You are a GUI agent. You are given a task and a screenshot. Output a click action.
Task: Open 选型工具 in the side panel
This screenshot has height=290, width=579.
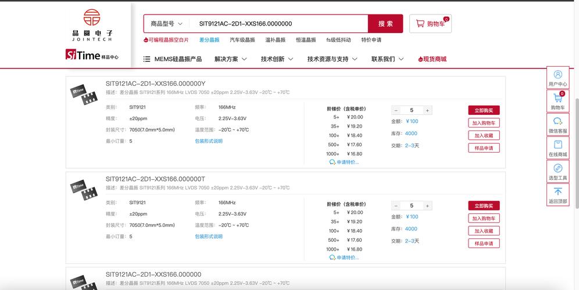pyautogui.click(x=557, y=171)
